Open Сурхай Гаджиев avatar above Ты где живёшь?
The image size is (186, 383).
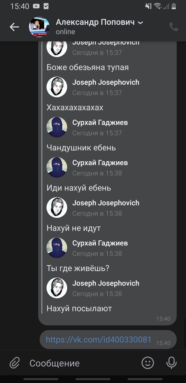(57, 248)
